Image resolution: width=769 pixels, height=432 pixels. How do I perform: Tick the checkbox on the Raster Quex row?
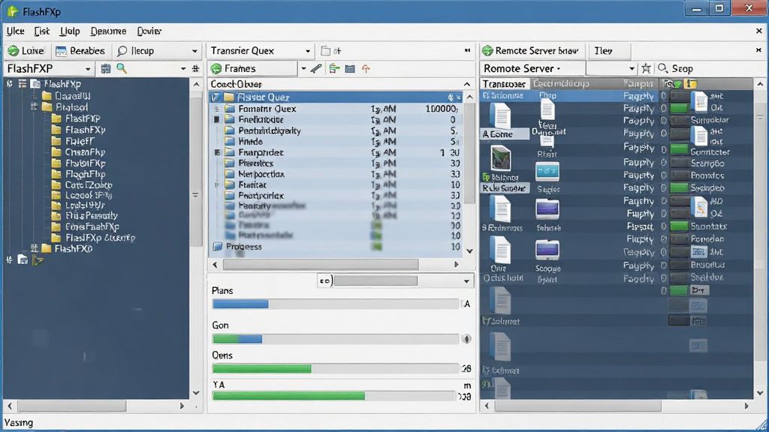216,97
